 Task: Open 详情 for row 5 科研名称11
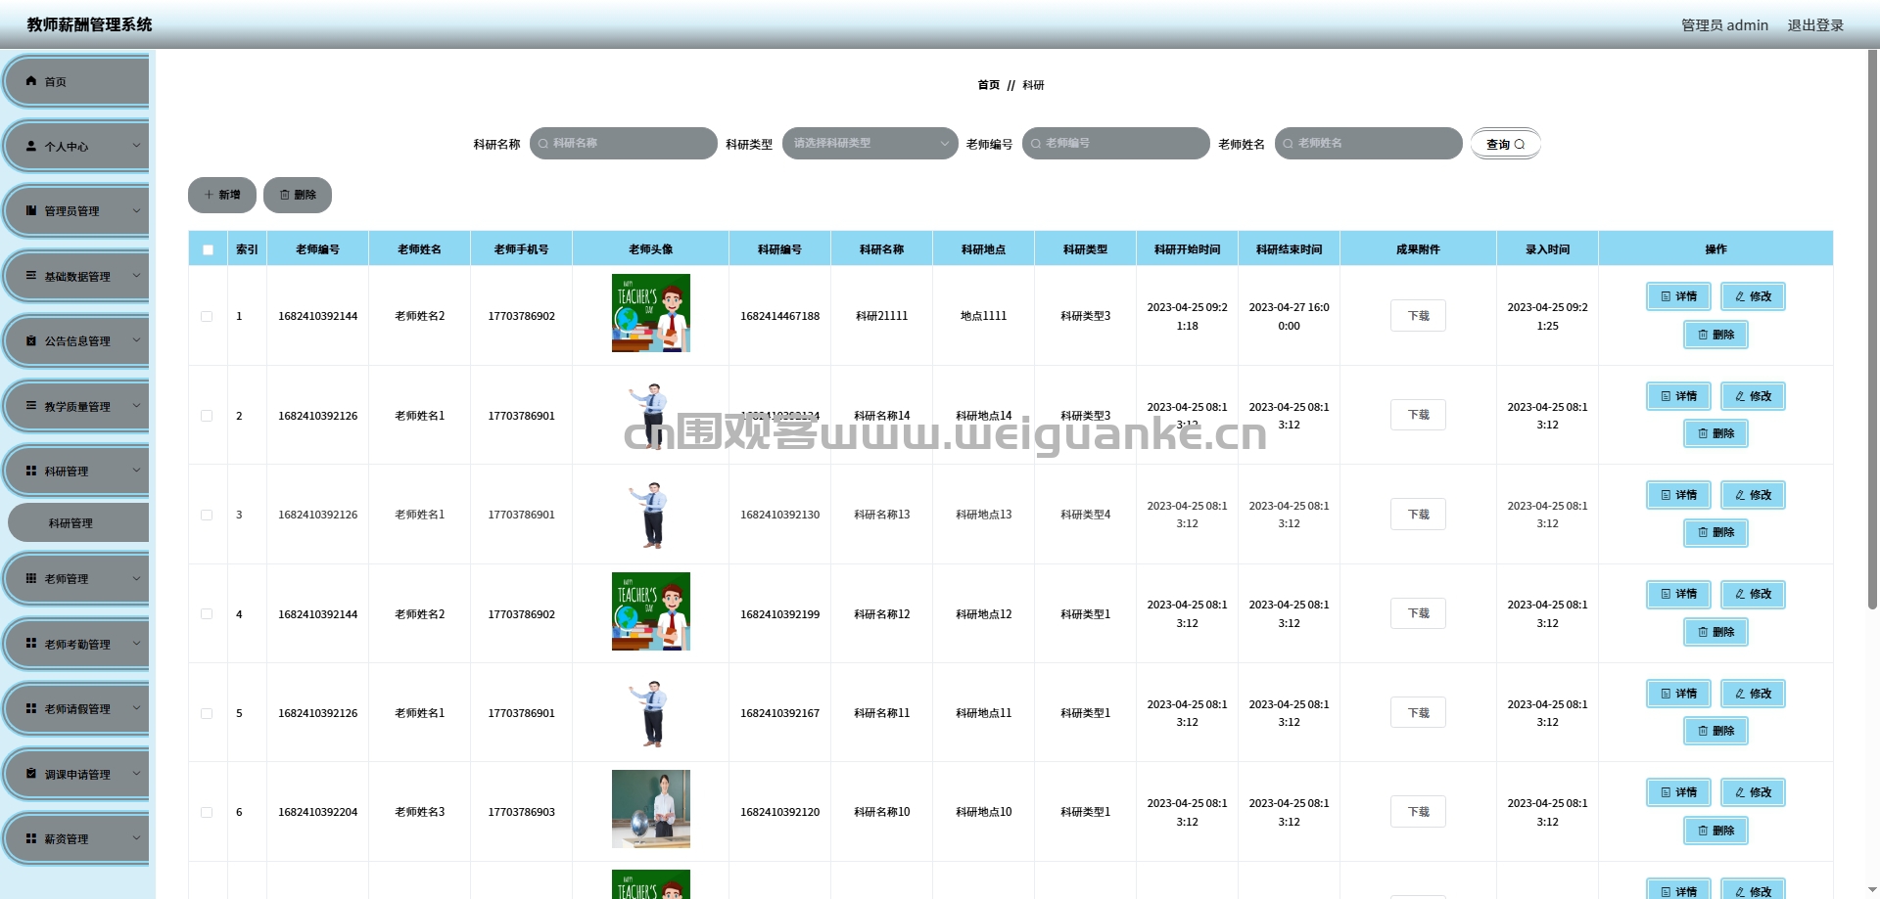click(x=1678, y=694)
